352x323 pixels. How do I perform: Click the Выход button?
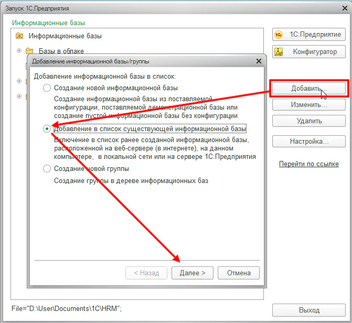point(308,310)
